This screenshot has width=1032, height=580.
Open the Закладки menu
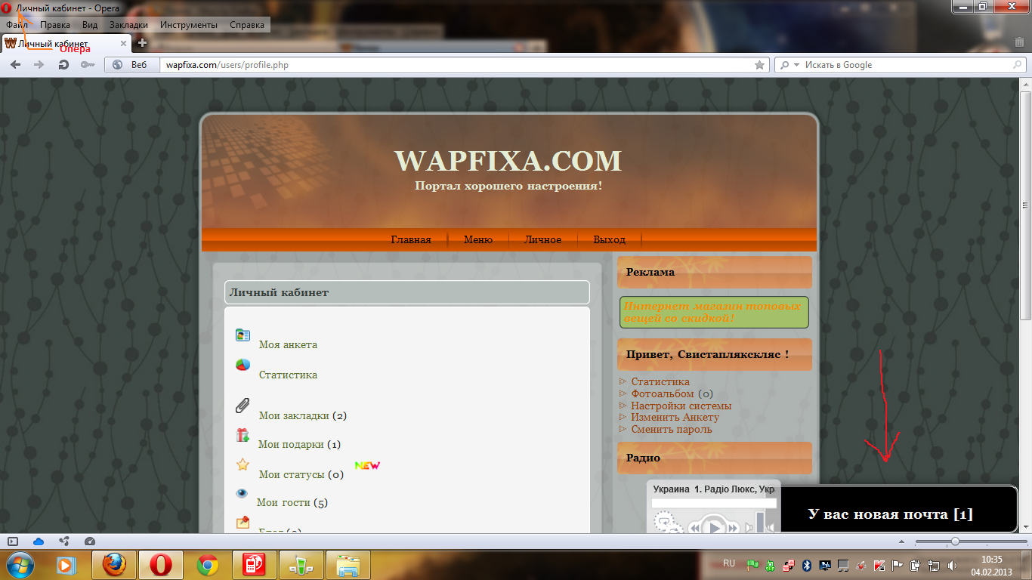(128, 25)
